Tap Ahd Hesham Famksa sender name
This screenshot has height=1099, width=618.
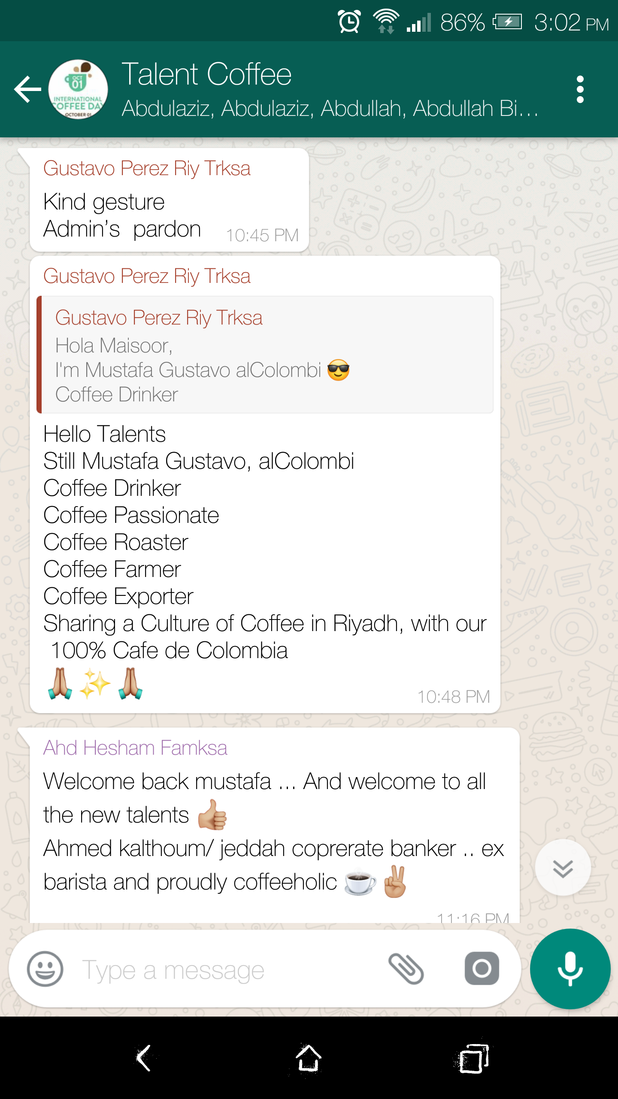(x=135, y=748)
